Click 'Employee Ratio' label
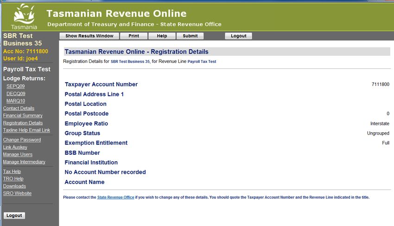The image size is (394, 226). (x=86, y=123)
